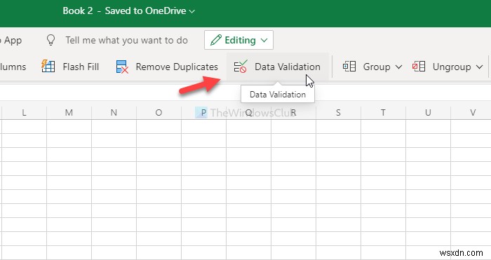The height and width of the screenshot is (260, 491).
Task: Click the lightbulb Tell me icon
Action: [51, 40]
